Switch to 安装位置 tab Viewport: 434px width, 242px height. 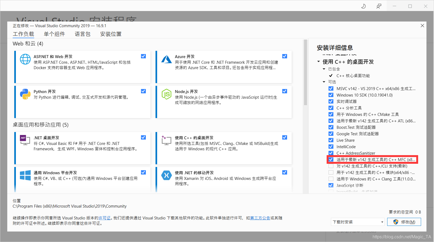111,34
